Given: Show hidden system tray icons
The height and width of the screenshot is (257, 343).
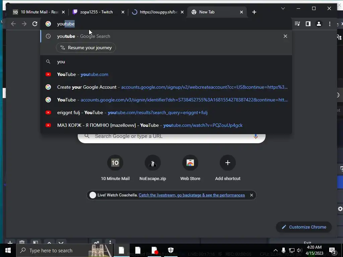Looking at the screenshot, I should [x=275, y=250].
